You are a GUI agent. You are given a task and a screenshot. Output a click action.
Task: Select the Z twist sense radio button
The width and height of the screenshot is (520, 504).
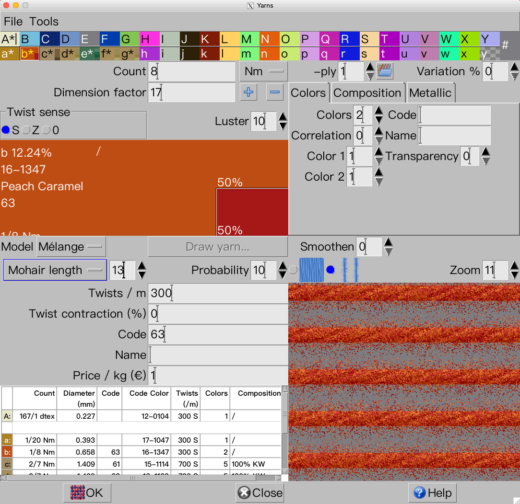tap(26, 130)
